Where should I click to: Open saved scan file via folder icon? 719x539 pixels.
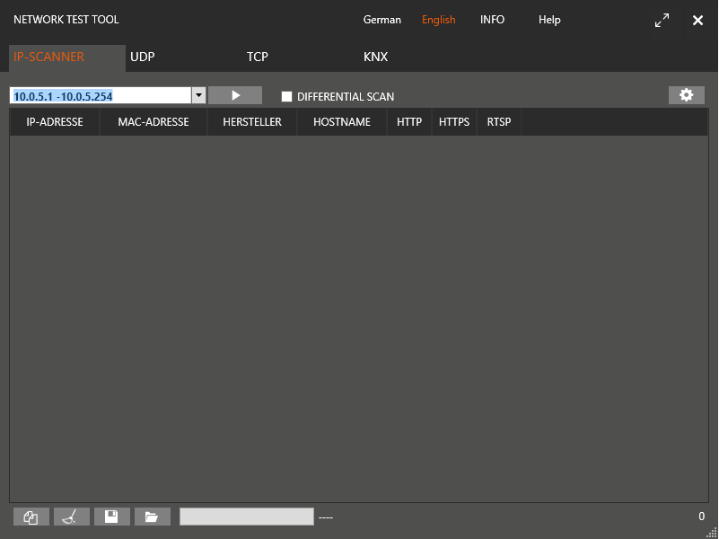point(152,517)
